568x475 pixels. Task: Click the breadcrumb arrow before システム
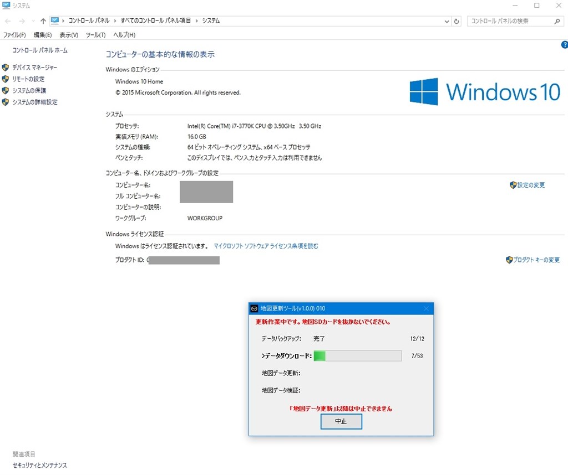[x=197, y=21]
